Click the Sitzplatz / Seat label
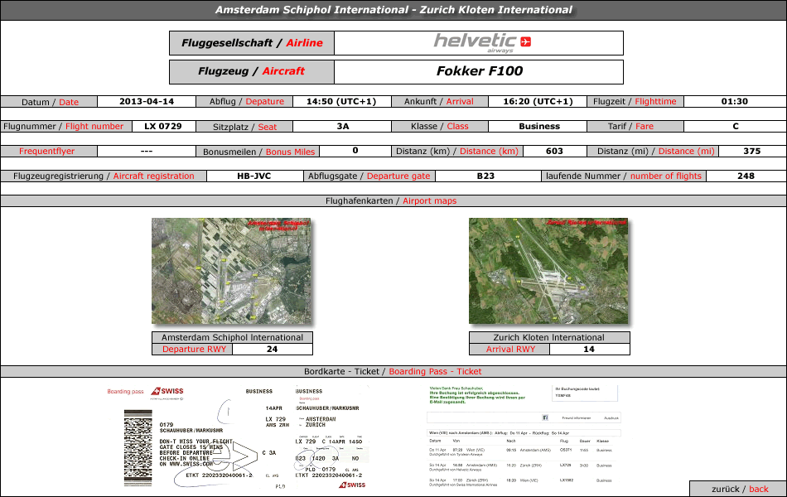 245,127
